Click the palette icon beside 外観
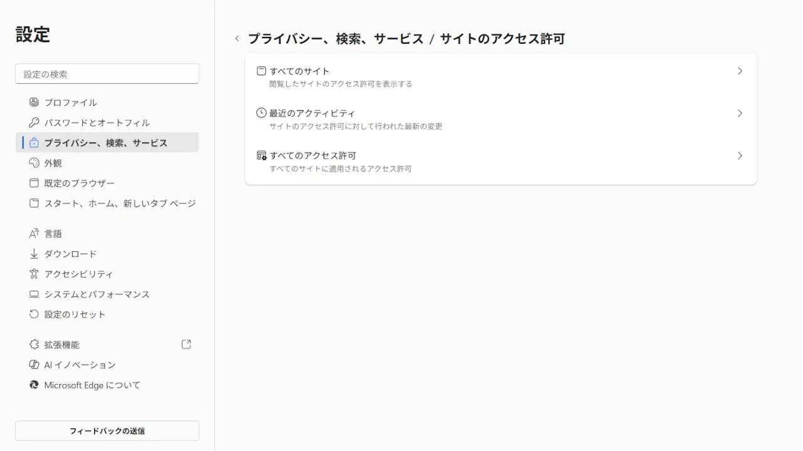803x451 pixels. click(34, 163)
